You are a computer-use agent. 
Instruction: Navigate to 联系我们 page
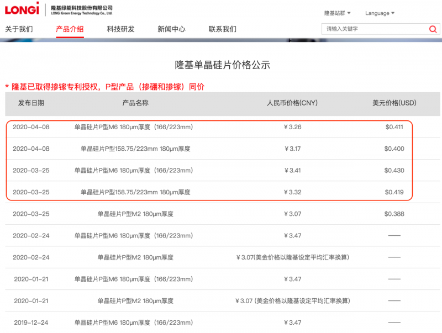coord(222,29)
